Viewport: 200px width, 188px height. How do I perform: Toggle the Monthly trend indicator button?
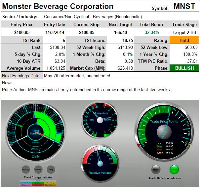26,169
